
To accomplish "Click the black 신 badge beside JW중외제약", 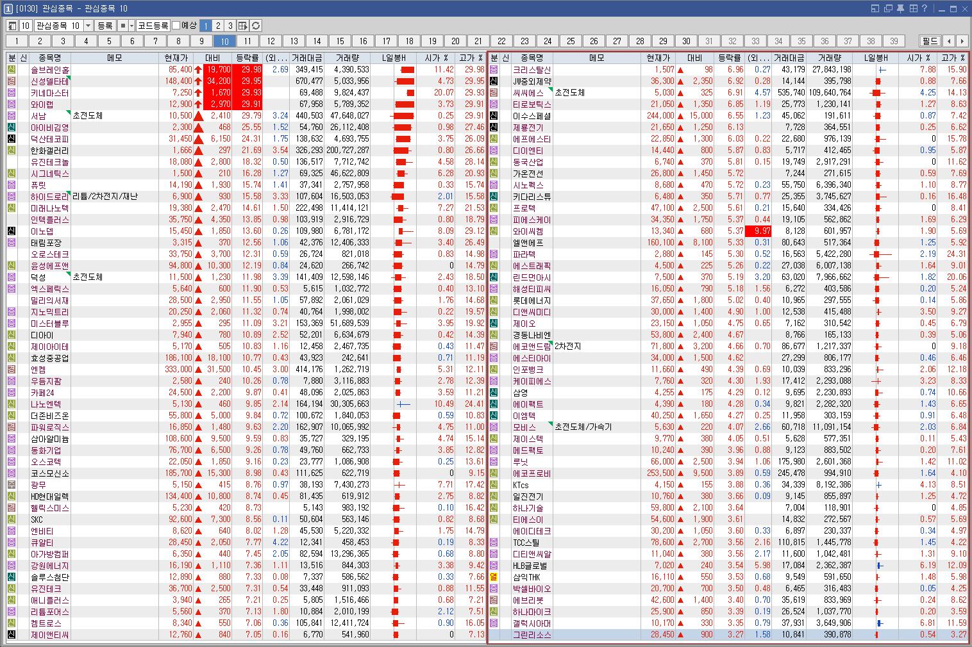I will tap(494, 81).
